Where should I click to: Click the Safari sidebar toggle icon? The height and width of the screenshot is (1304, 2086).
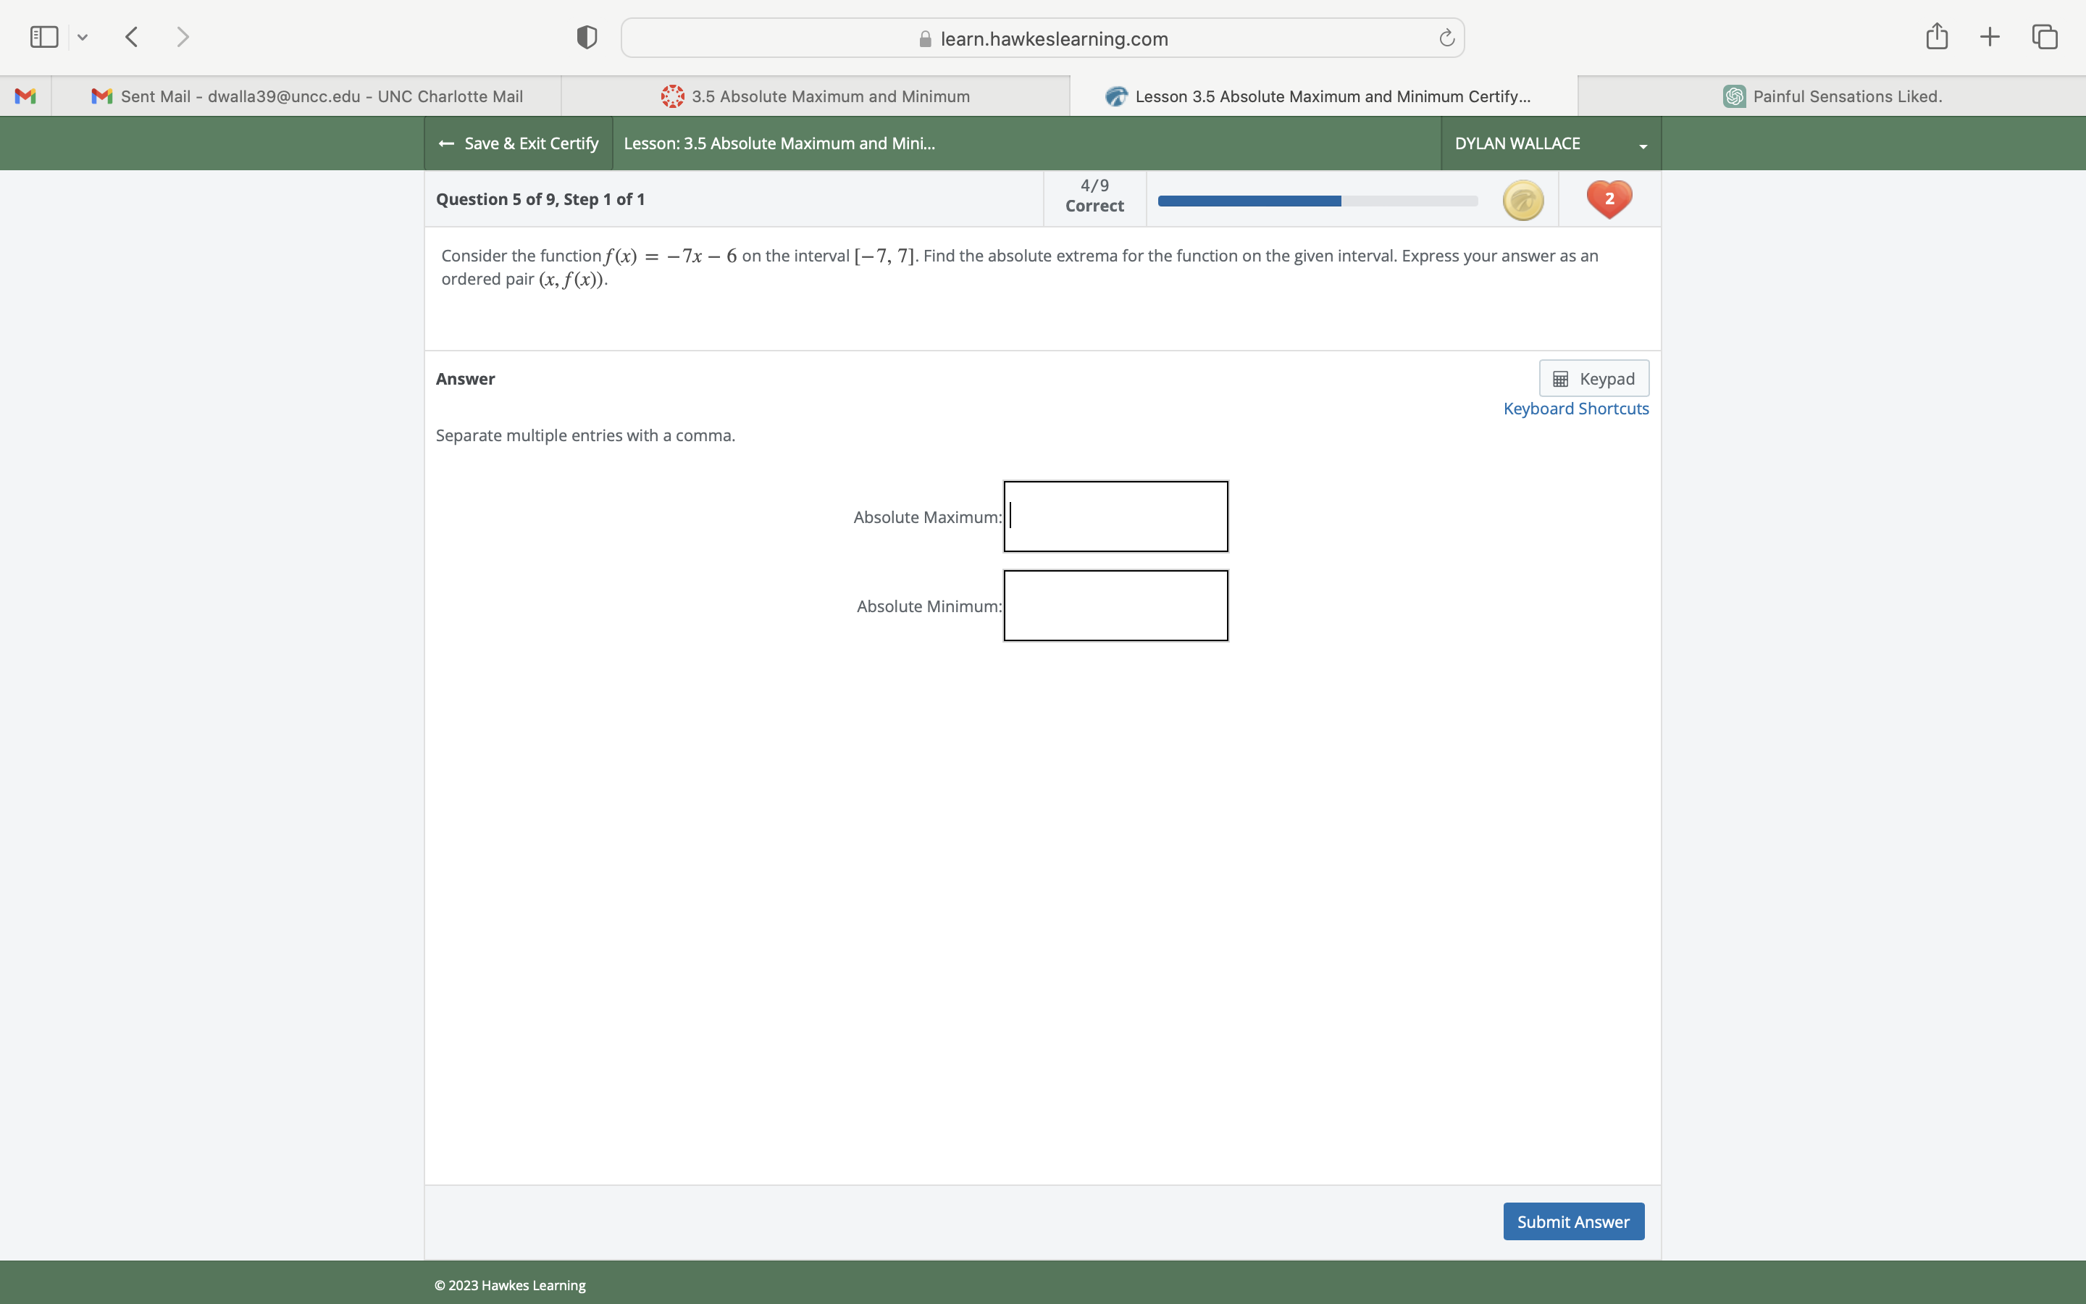click(44, 37)
